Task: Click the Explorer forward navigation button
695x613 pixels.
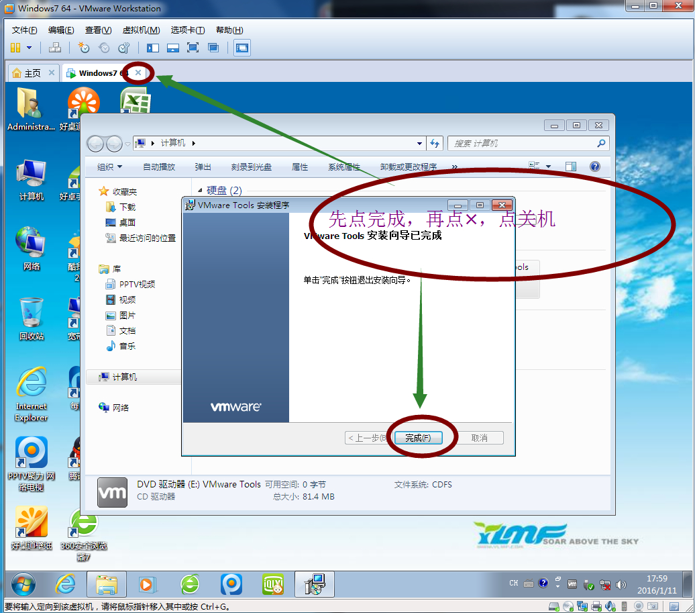Action: click(114, 144)
